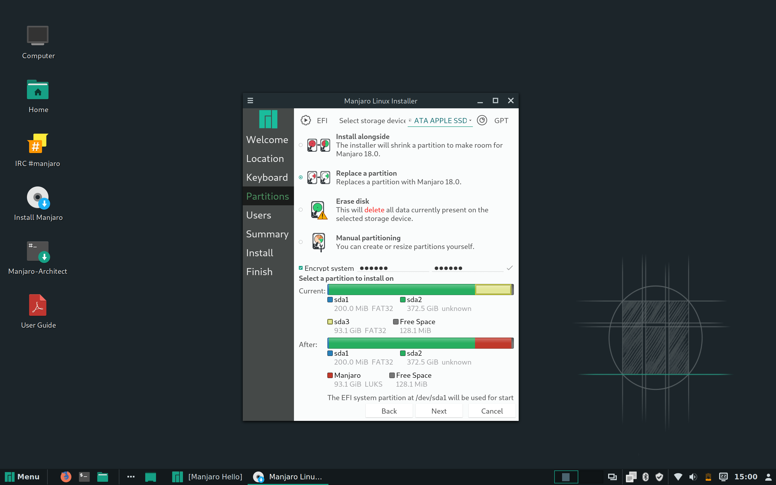
Task: Open the network Wi-Fi tray icon
Action: click(678, 477)
